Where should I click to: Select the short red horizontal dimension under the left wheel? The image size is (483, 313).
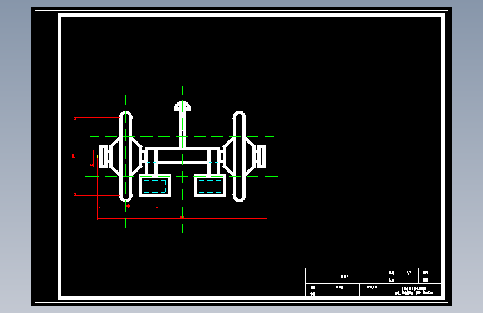coord(129,208)
